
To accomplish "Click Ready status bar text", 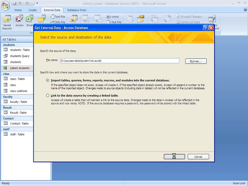I will tap(6, 183).
